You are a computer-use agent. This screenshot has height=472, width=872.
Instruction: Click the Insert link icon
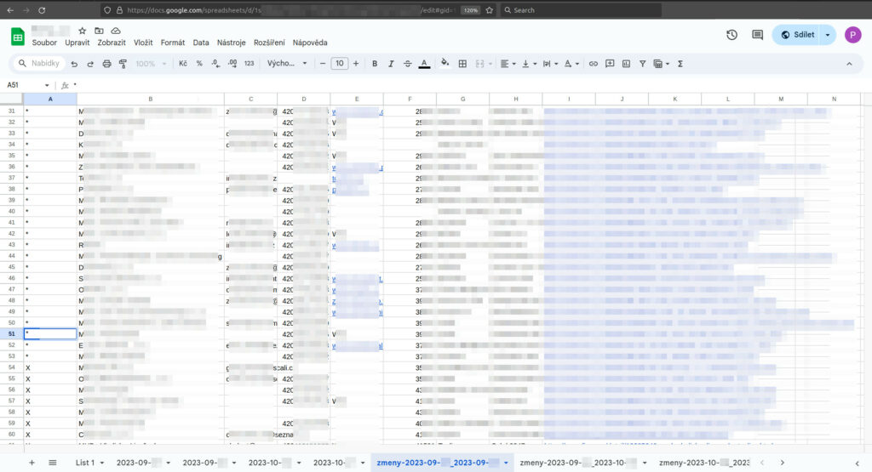point(594,64)
